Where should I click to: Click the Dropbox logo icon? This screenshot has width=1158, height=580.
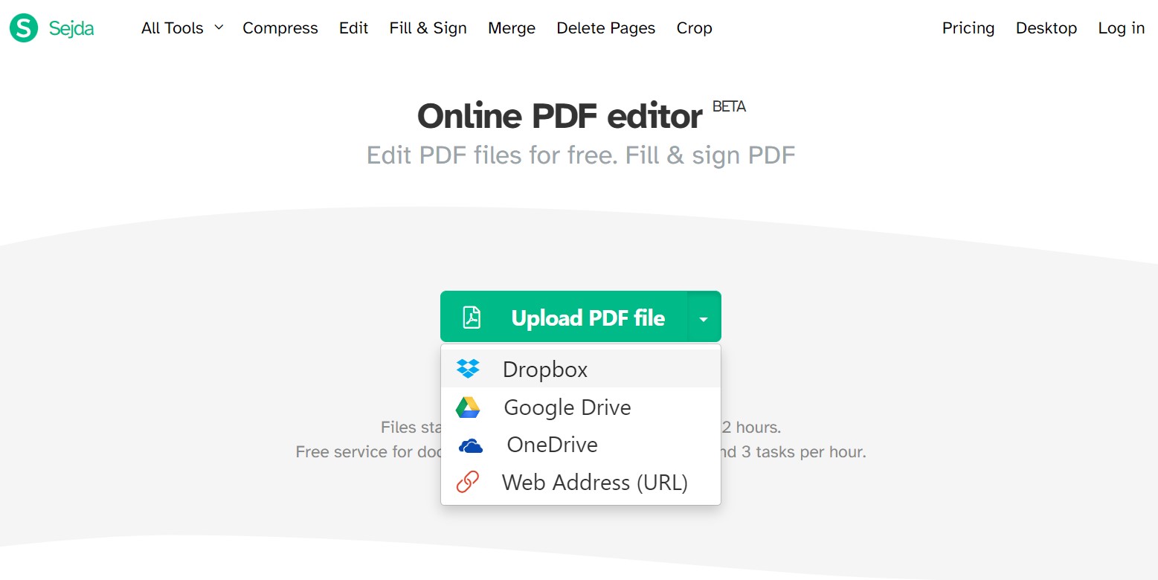(x=468, y=369)
